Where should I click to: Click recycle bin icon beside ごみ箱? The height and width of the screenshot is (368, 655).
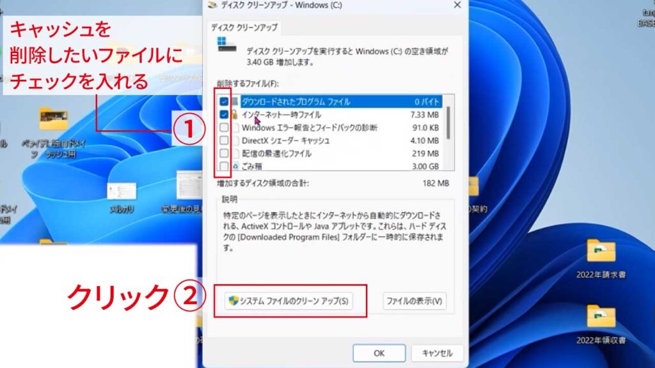235,166
